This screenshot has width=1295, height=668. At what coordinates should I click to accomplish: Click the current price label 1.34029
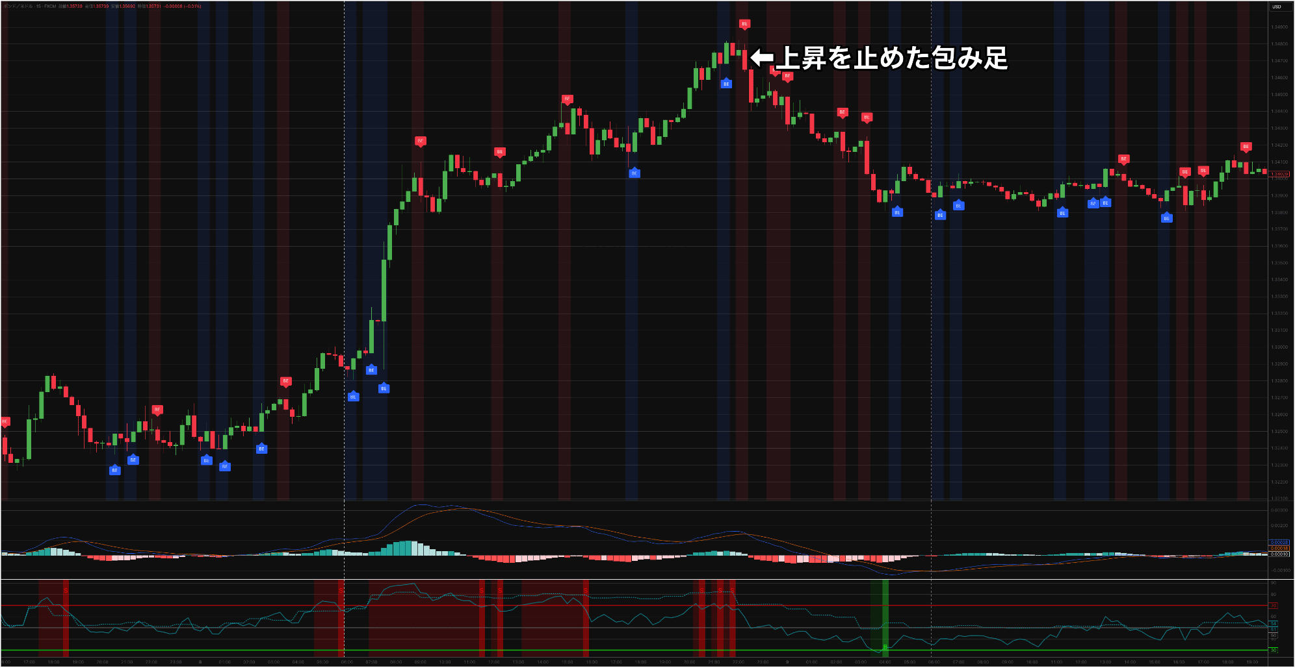pos(1279,174)
